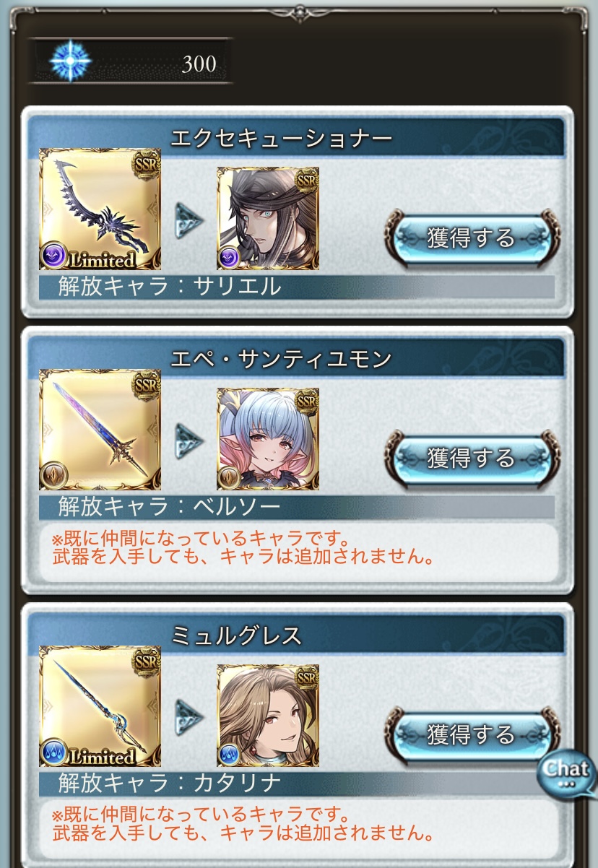Tap the arrow between scythe and サリエル
Screen dimensions: 598x868
click(x=189, y=220)
